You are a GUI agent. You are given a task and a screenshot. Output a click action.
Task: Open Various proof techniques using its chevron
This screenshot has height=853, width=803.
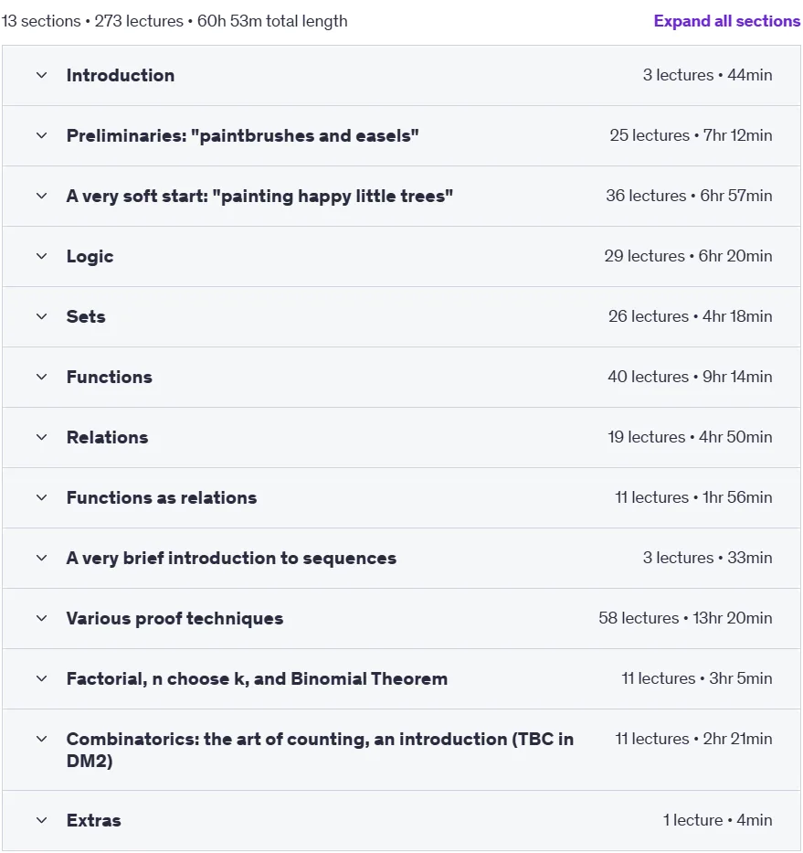click(x=42, y=619)
